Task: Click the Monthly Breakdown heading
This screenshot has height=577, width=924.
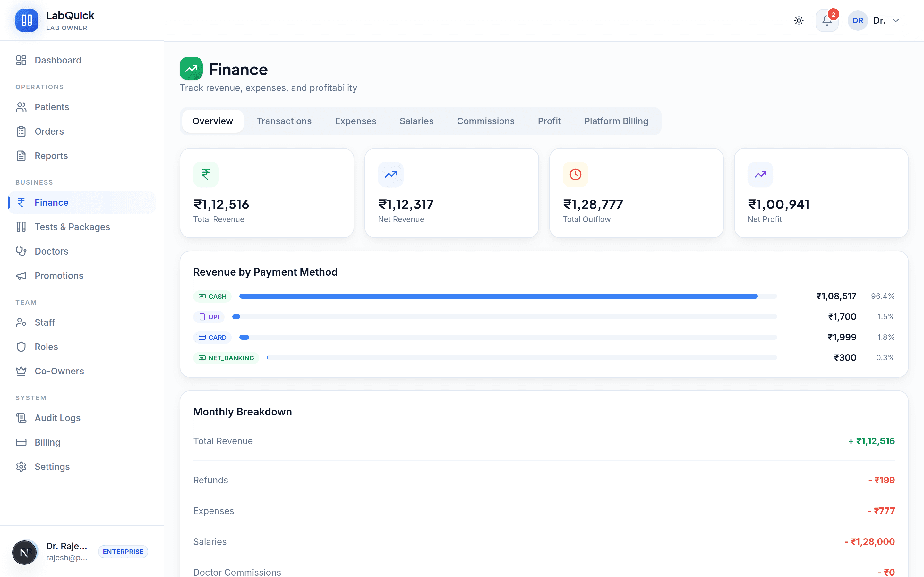Action: pyautogui.click(x=243, y=412)
